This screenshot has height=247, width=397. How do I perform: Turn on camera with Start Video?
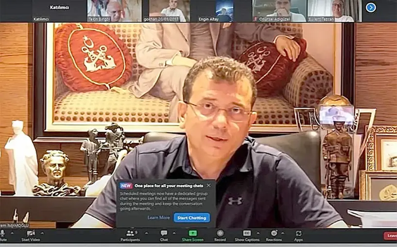[31, 235]
